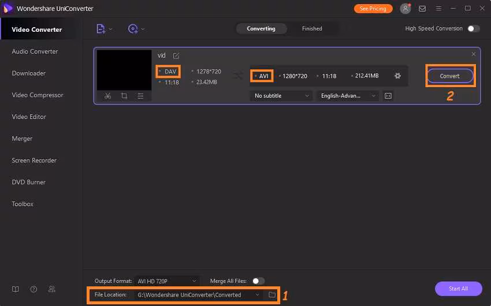491x306 pixels.
Task: Click the preview icon next to audio dropdown
Action: (388, 96)
